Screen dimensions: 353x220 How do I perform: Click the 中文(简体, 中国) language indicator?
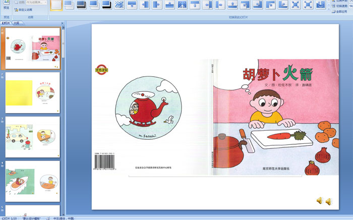coord(64,218)
